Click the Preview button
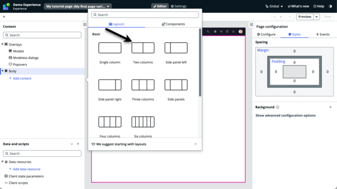337x189 pixels. [x=304, y=17]
